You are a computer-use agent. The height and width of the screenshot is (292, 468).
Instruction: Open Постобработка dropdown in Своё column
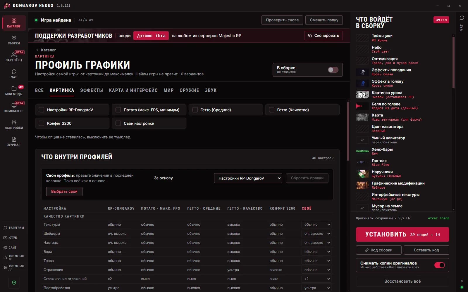(316, 288)
